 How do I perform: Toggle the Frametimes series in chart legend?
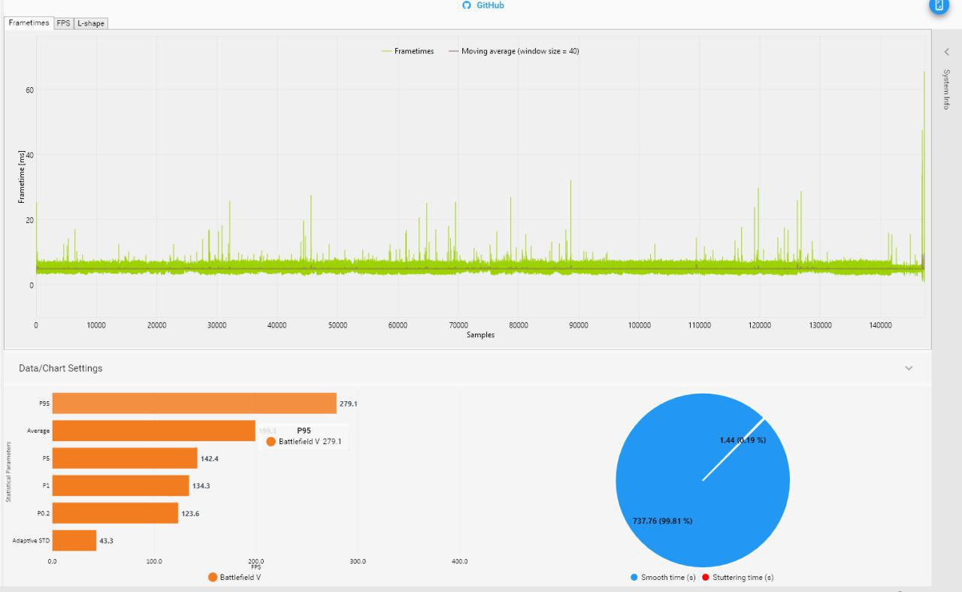point(408,51)
